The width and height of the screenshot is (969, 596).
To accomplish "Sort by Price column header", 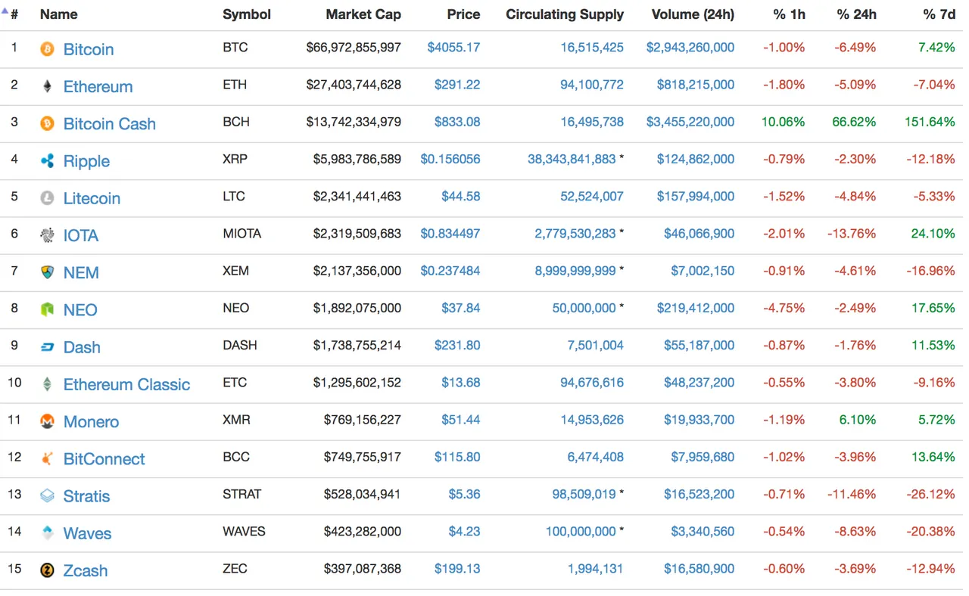I will (463, 14).
